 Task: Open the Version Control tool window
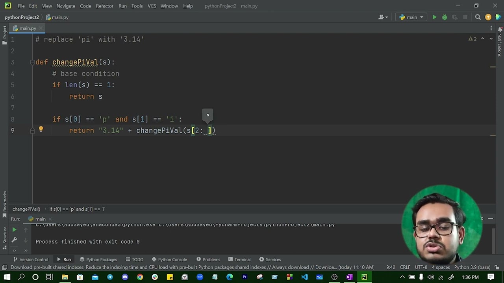click(31, 259)
